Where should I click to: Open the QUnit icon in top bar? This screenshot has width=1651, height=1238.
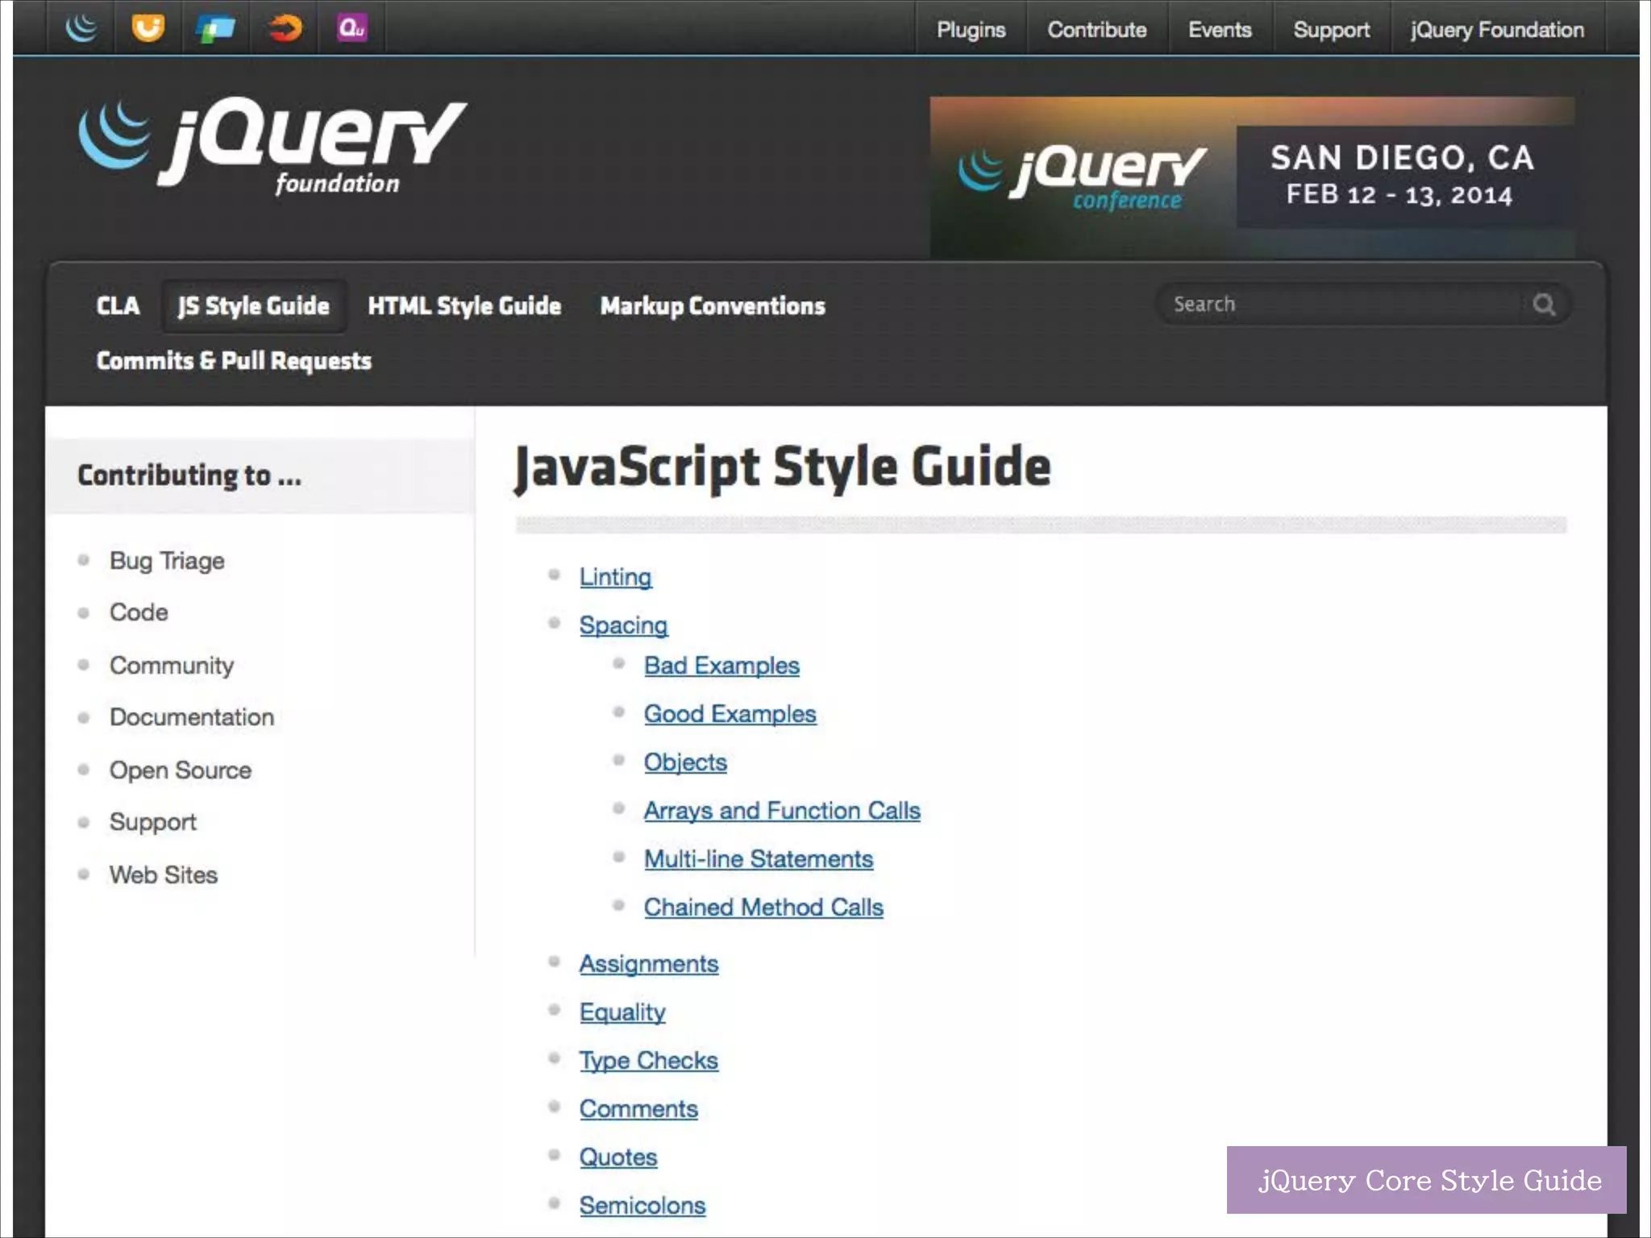coord(352,28)
